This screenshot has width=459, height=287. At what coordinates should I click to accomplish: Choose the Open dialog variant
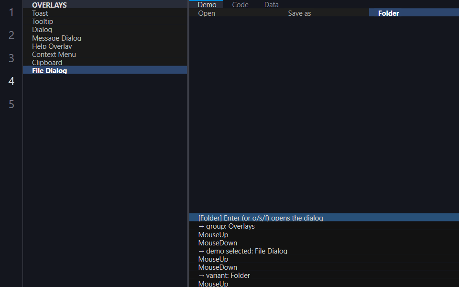pyautogui.click(x=234, y=13)
